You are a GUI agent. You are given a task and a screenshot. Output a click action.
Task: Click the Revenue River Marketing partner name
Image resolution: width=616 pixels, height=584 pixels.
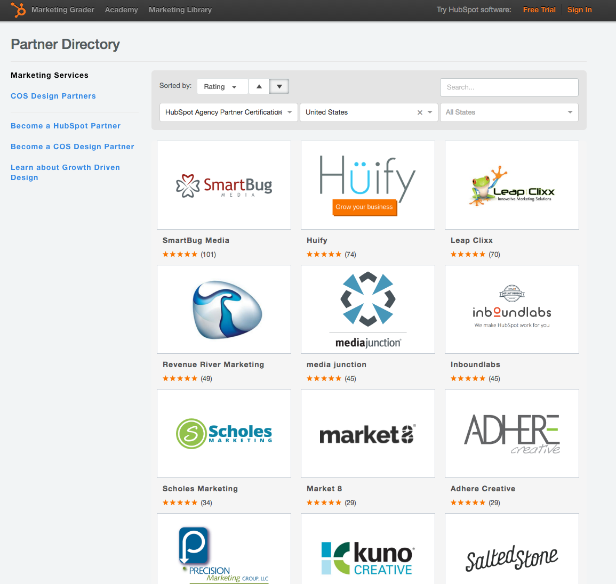point(213,364)
